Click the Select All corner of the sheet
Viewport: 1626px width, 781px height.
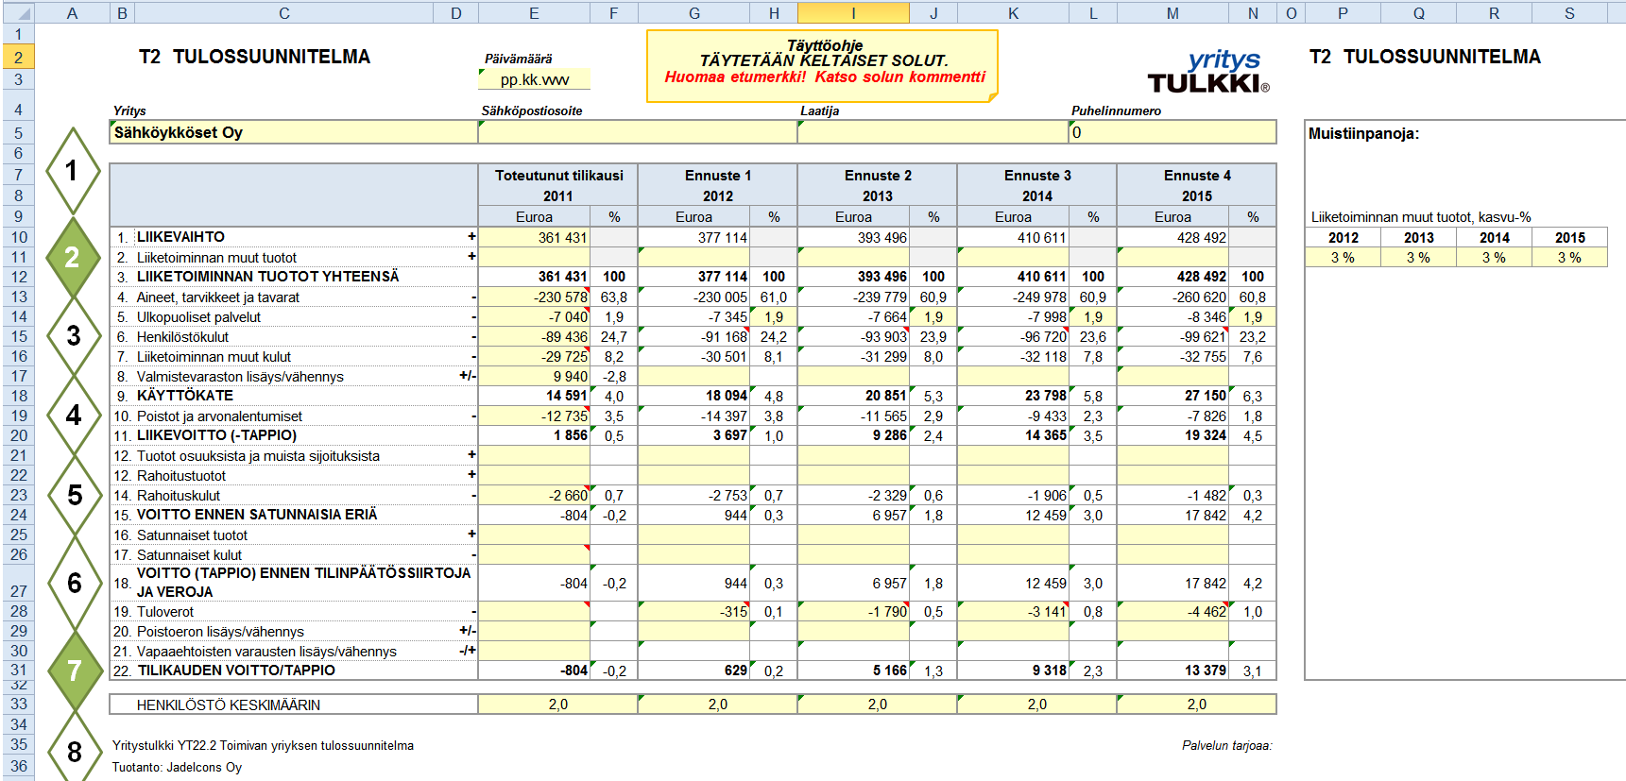[x=18, y=13]
